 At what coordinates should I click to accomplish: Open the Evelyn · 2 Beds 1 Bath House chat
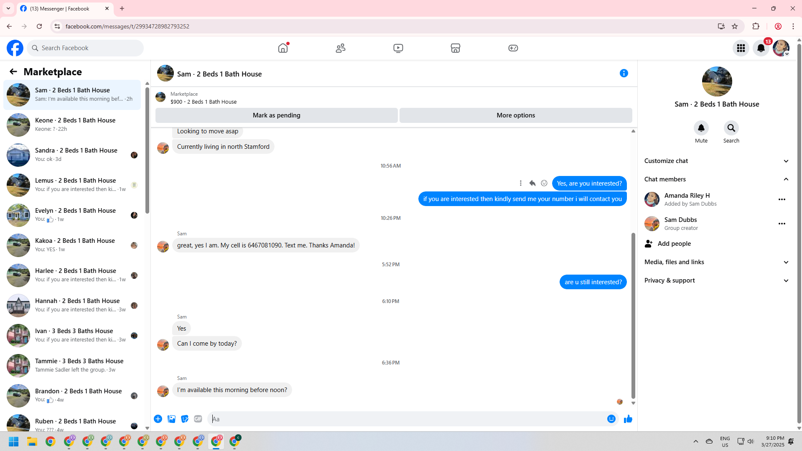tap(72, 215)
